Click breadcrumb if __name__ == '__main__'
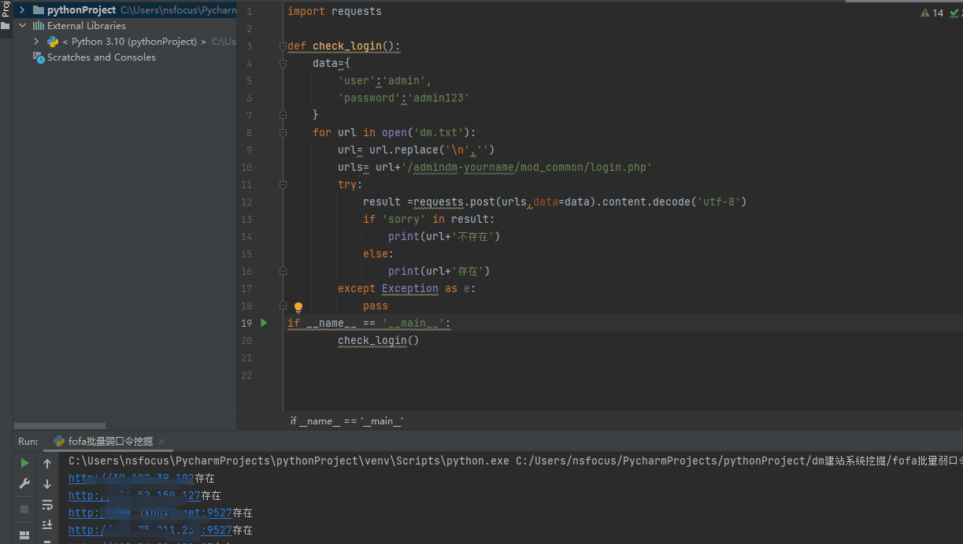This screenshot has width=963, height=544. tap(346, 421)
